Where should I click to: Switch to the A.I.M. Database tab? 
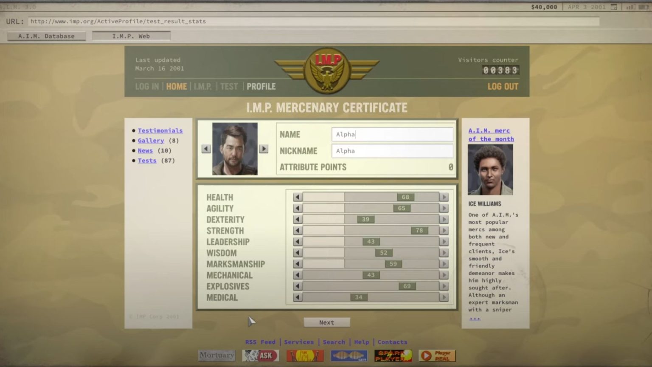click(46, 36)
